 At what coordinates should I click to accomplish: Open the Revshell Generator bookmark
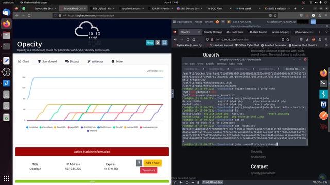[274, 45]
